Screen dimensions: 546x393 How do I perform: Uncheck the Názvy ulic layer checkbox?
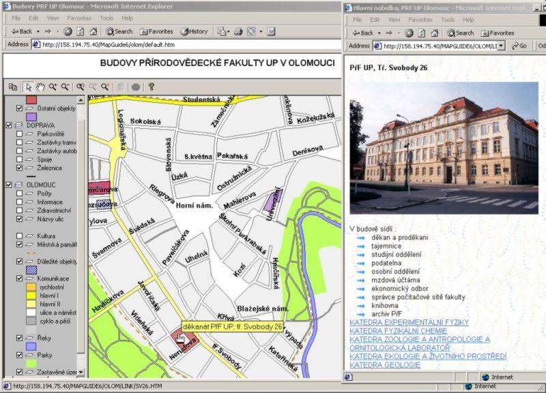point(20,219)
